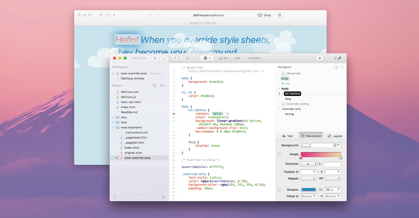Click the pink gradient stop on Image bar

pyautogui.click(x=301, y=157)
